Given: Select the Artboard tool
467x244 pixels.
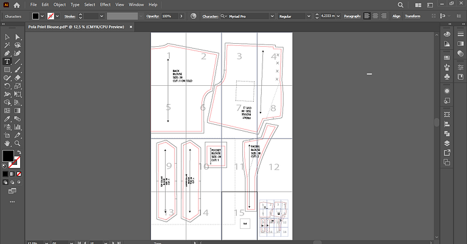Looking at the screenshot, I should [x=7, y=135].
